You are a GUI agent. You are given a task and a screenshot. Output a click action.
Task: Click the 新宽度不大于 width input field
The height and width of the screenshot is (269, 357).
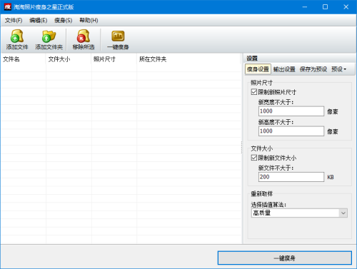click(x=291, y=111)
